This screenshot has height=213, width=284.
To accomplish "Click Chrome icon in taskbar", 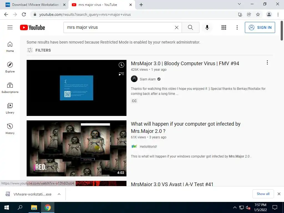I will pos(48,207).
